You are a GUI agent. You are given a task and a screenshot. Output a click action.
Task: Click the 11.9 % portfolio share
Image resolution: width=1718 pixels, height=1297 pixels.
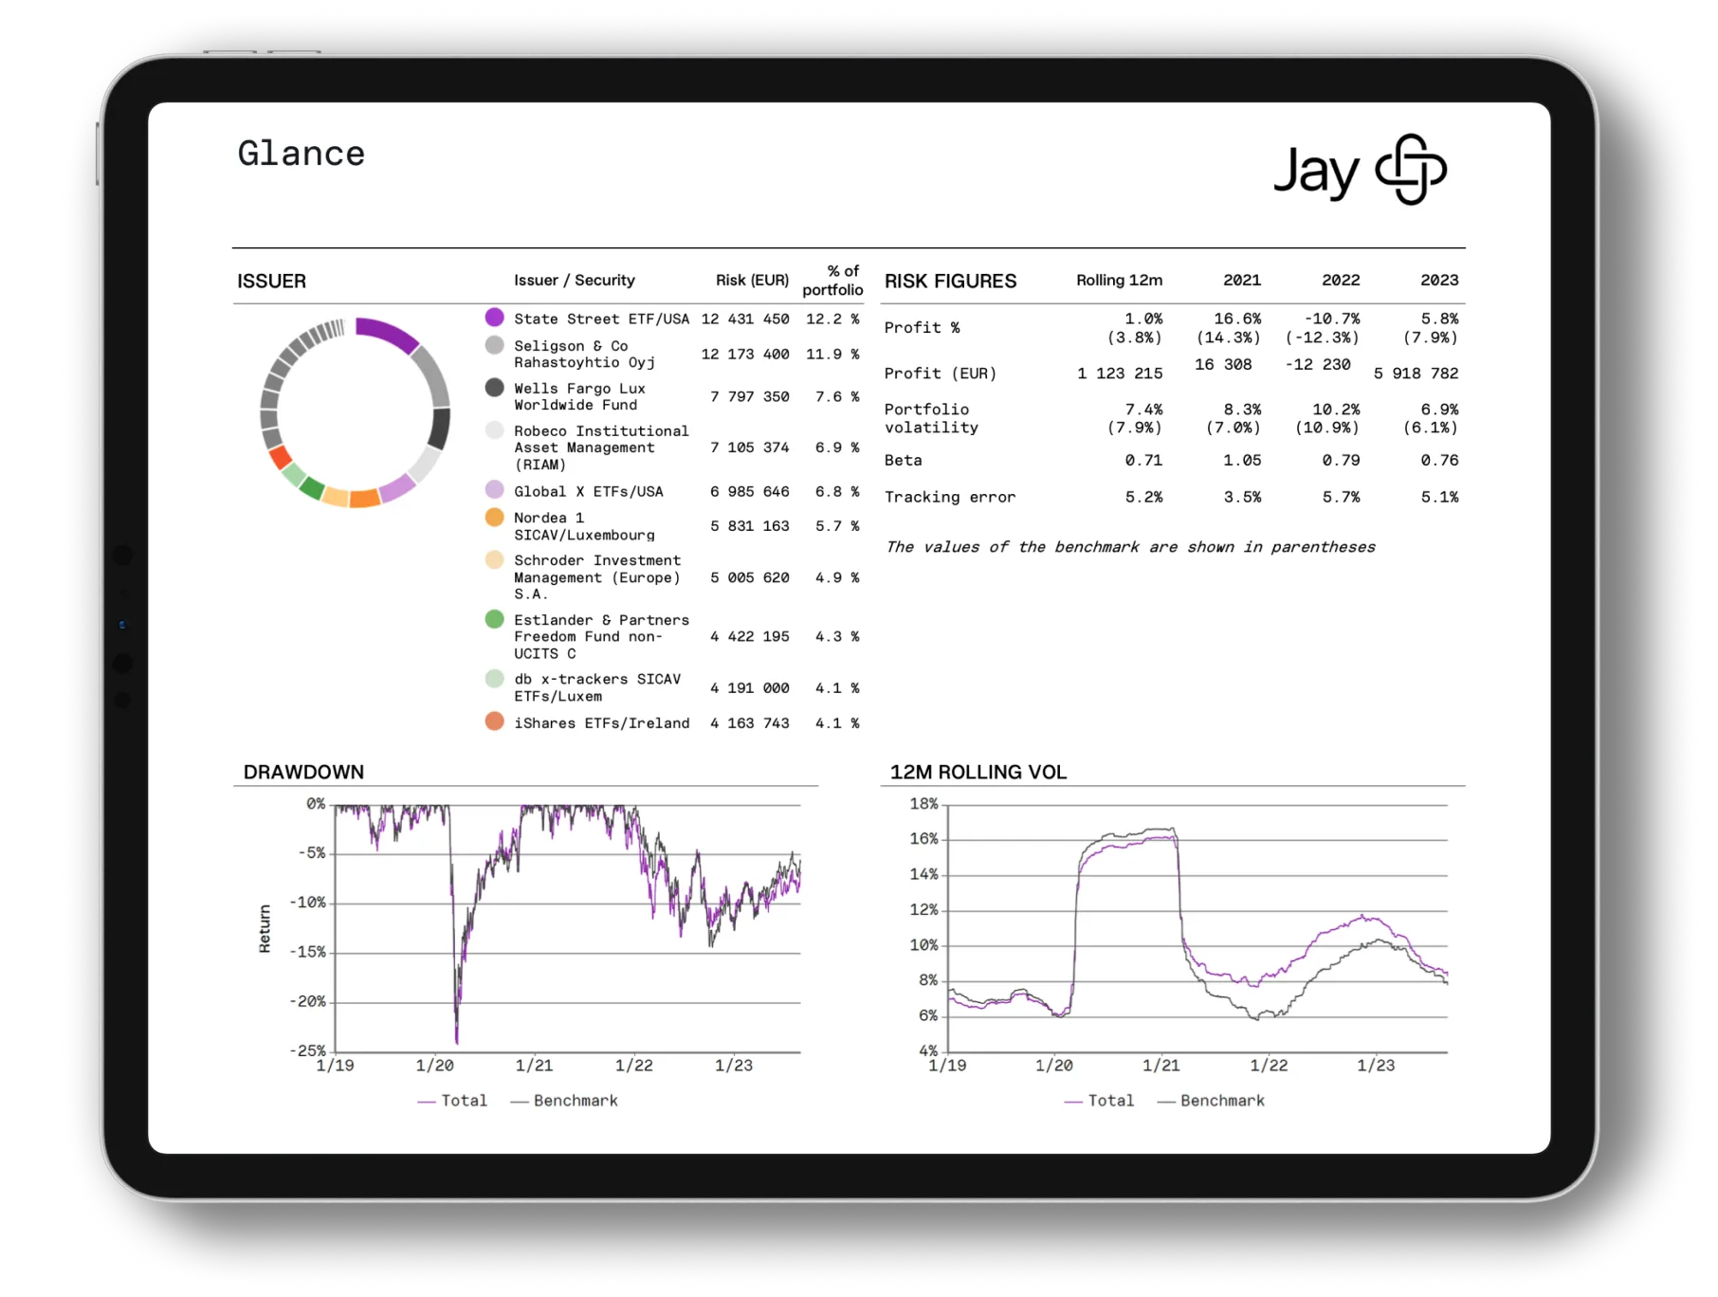(x=832, y=354)
